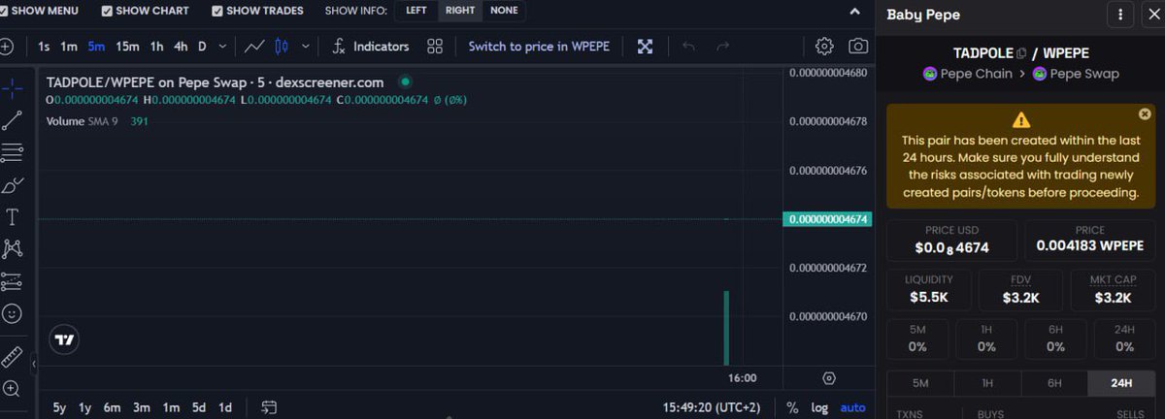Open the Pepe Swap link
This screenshot has height=419, width=1165.
click(1076, 74)
